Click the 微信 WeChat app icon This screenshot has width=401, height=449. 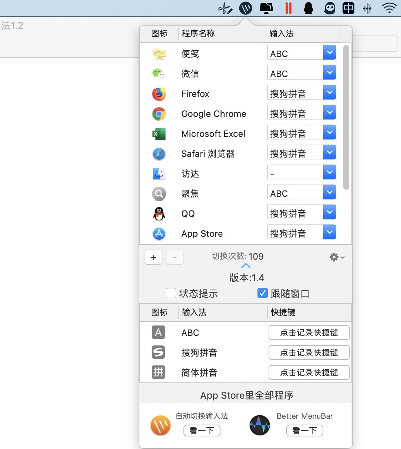[159, 74]
